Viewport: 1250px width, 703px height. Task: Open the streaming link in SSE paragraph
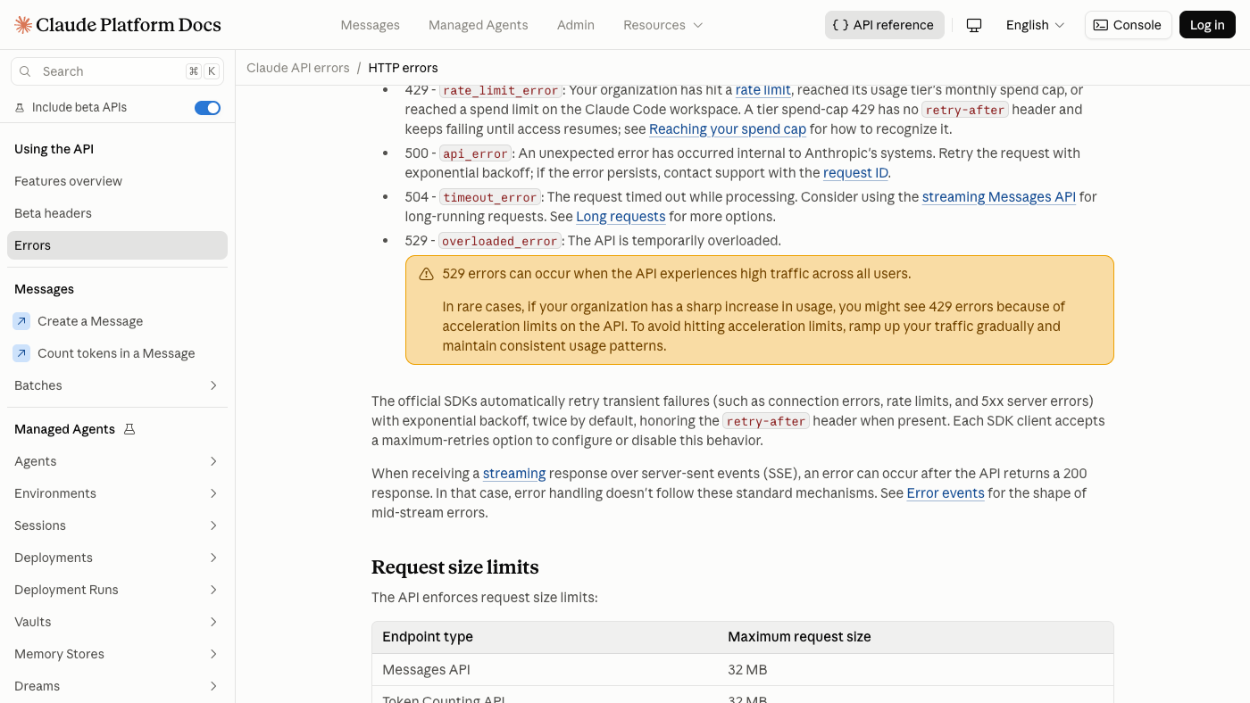pyautogui.click(x=514, y=474)
